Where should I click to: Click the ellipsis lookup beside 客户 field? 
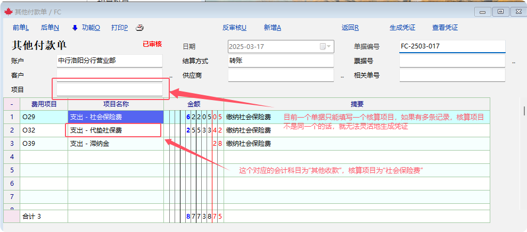(x=171, y=77)
